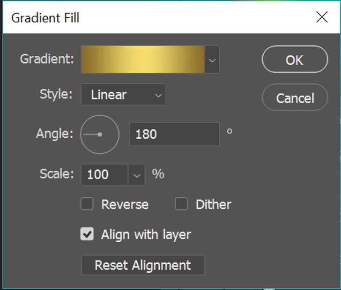
Task: Click the Scale field showing 100
Action: 104,175
